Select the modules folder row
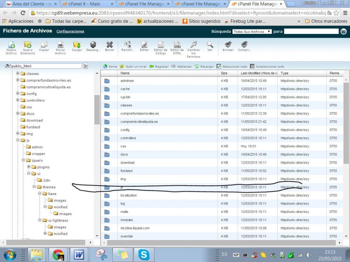 (x=222, y=220)
